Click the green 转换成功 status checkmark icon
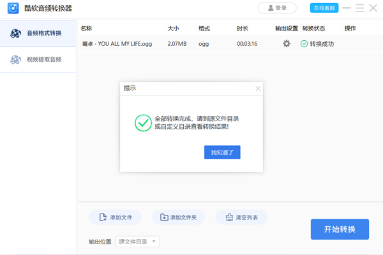The width and height of the screenshot is (383, 255). pyautogui.click(x=304, y=44)
